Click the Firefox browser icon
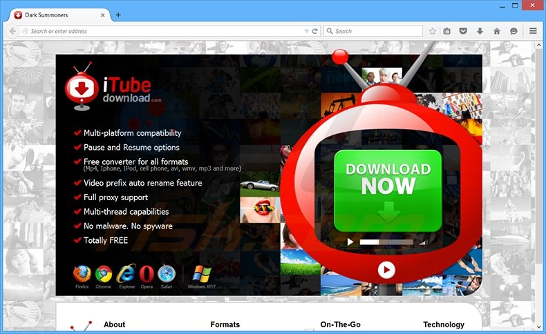 tap(82, 274)
